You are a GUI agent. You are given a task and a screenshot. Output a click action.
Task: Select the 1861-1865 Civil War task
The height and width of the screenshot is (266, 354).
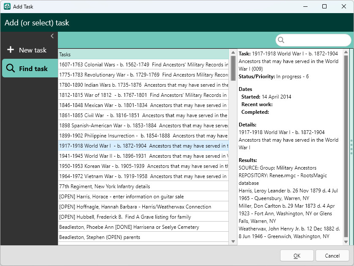(143, 115)
